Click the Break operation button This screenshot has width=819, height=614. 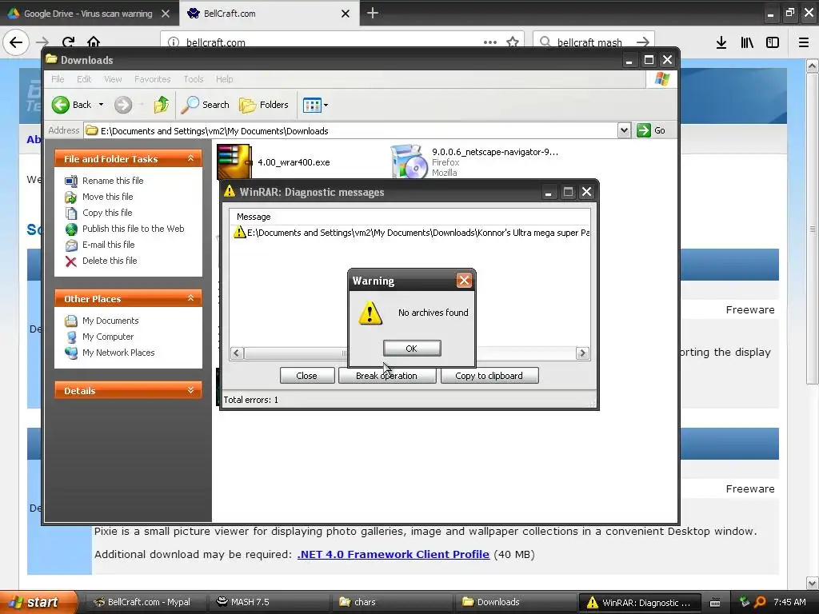(x=386, y=376)
